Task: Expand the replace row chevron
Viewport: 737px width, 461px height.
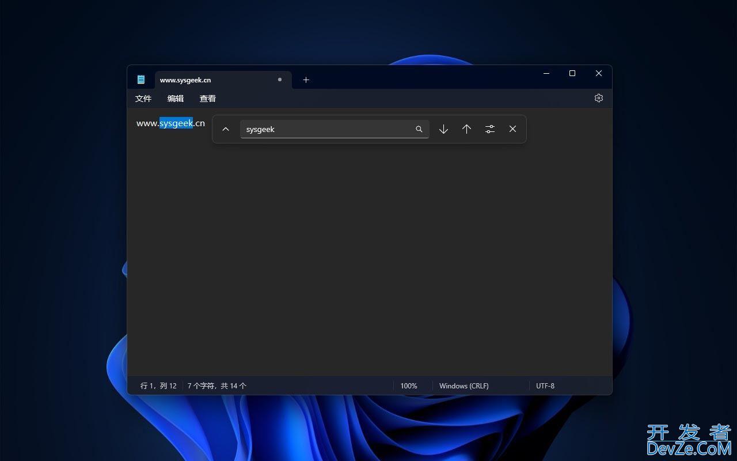Action: point(226,129)
